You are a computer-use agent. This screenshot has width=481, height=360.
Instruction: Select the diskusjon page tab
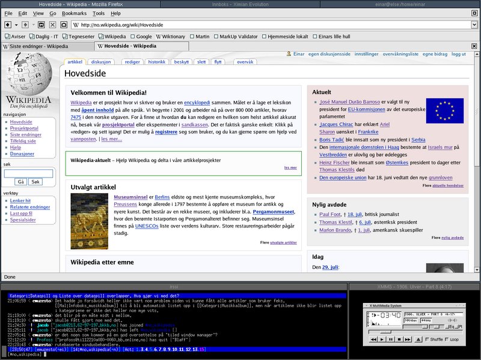click(101, 62)
